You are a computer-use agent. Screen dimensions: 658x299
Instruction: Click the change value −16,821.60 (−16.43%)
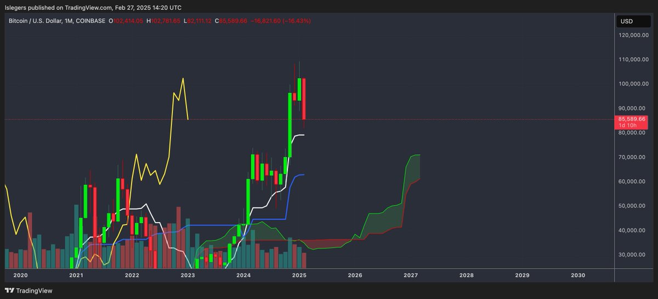(x=281, y=21)
